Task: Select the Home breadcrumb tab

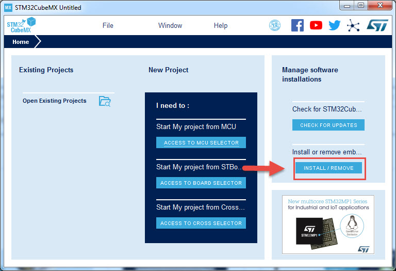Action: [x=21, y=42]
